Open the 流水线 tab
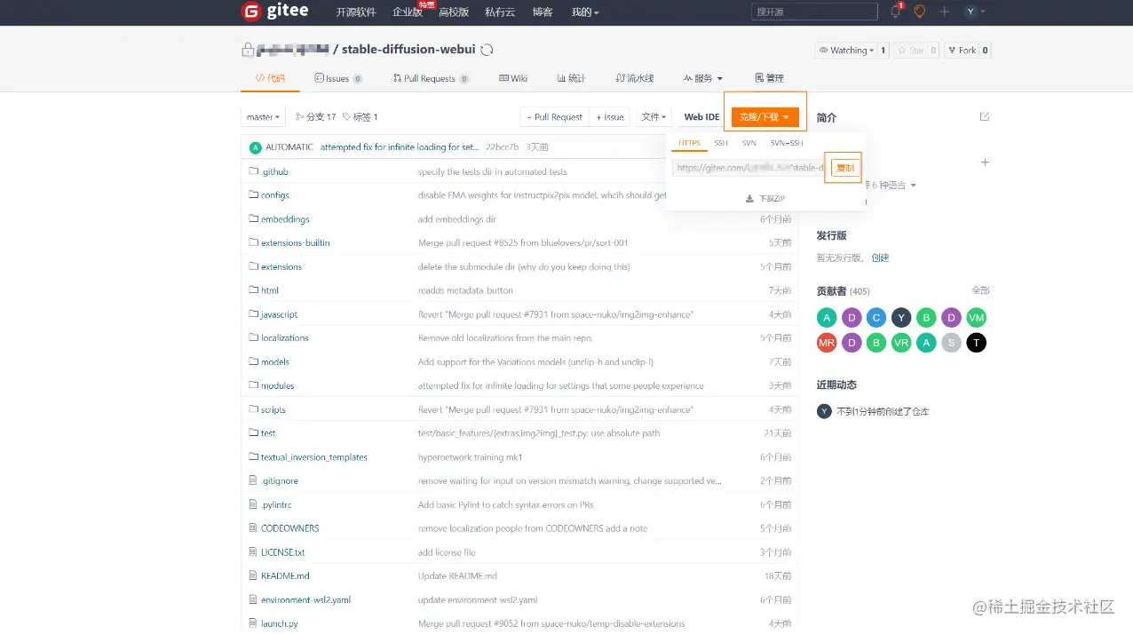The image size is (1133, 634). pyautogui.click(x=634, y=78)
